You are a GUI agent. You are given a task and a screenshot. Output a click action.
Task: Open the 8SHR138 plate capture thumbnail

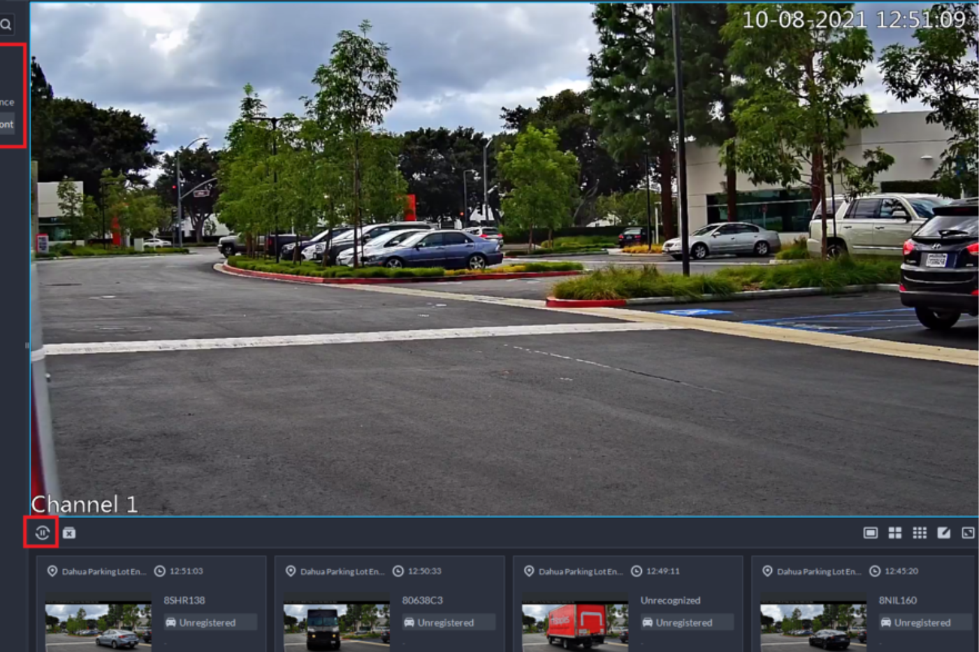pyautogui.click(x=98, y=627)
